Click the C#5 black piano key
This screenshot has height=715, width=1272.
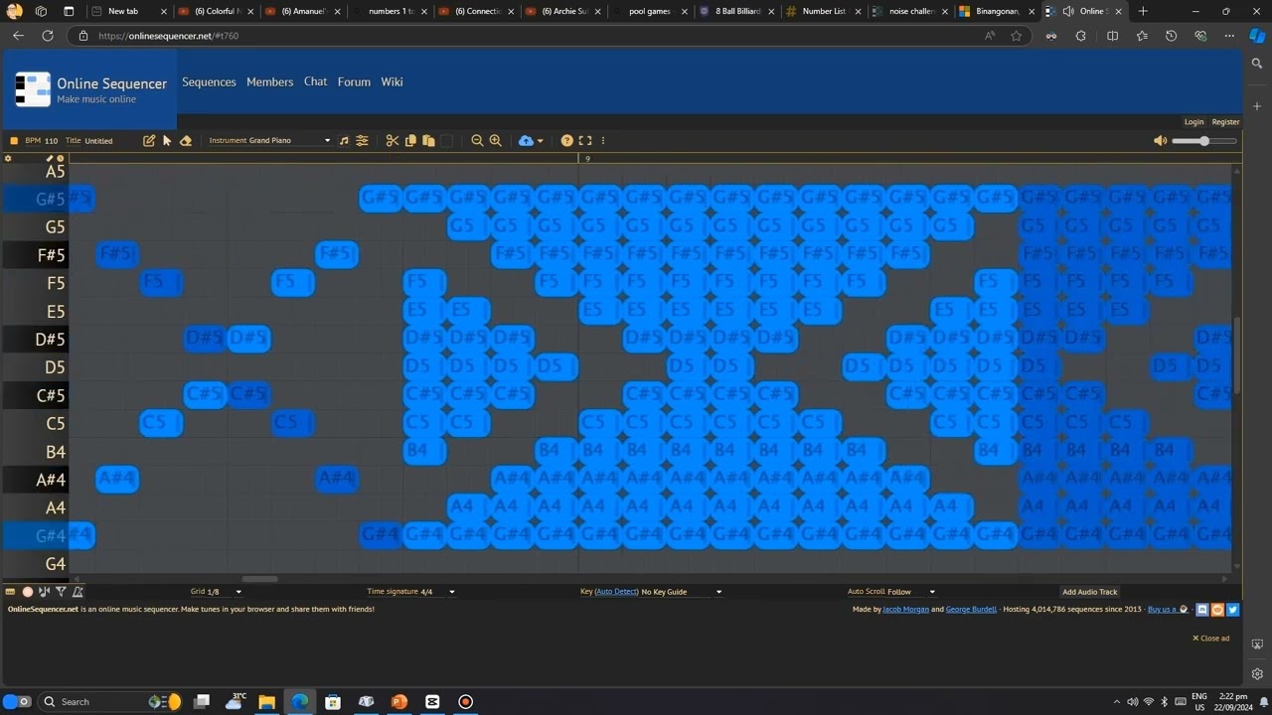pos(35,395)
